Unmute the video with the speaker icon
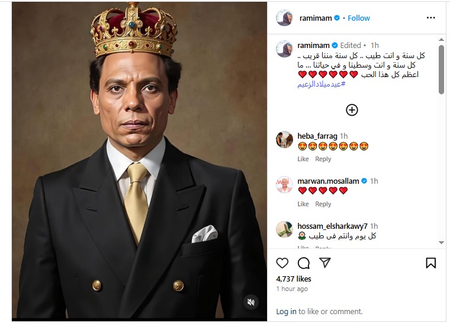 click(251, 302)
